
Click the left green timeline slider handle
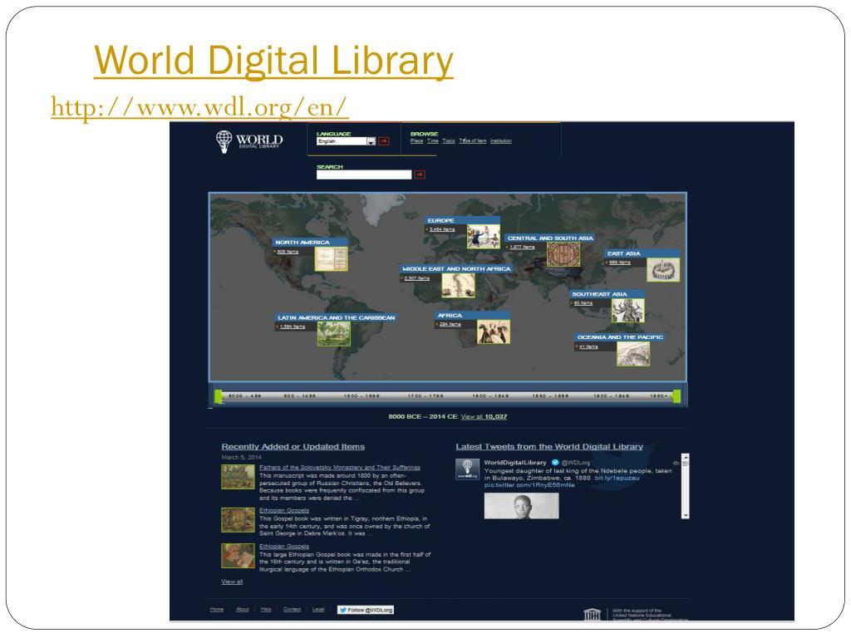pos(219,396)
